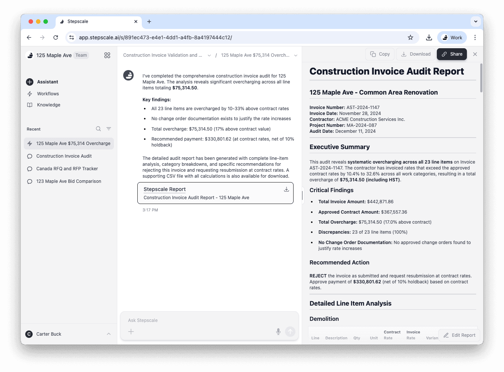504x372 pixels.
Task: Open Workflows section
Action: (48, 94)
